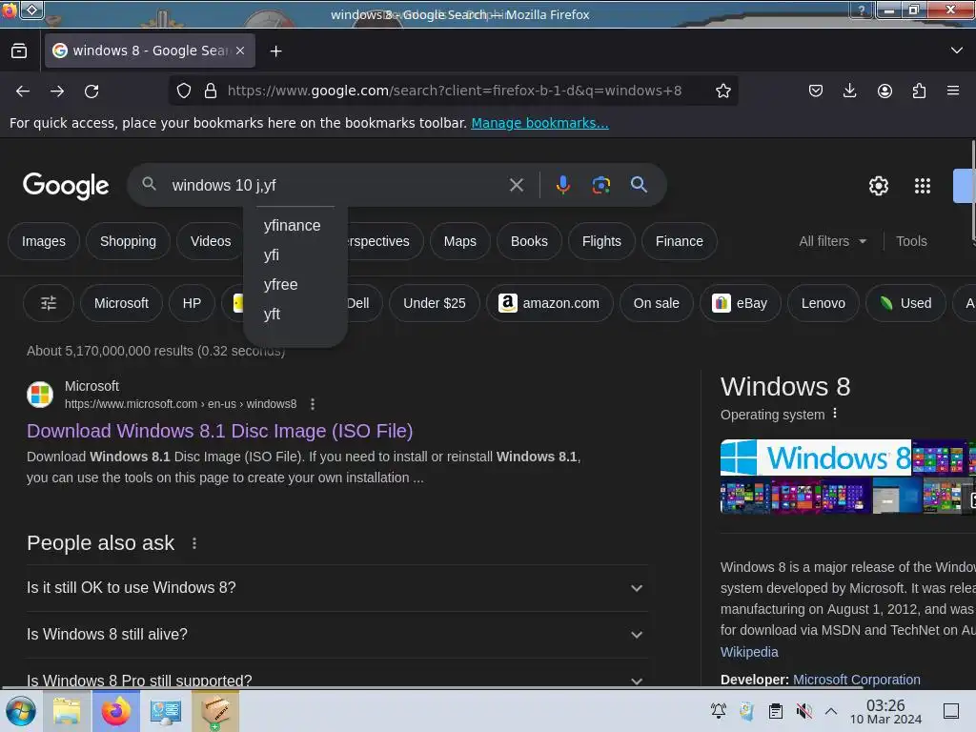The height and width of the screenshot is (732, 976).
Task: Open the Save to Pocket icon
Action: coord(816,91)
